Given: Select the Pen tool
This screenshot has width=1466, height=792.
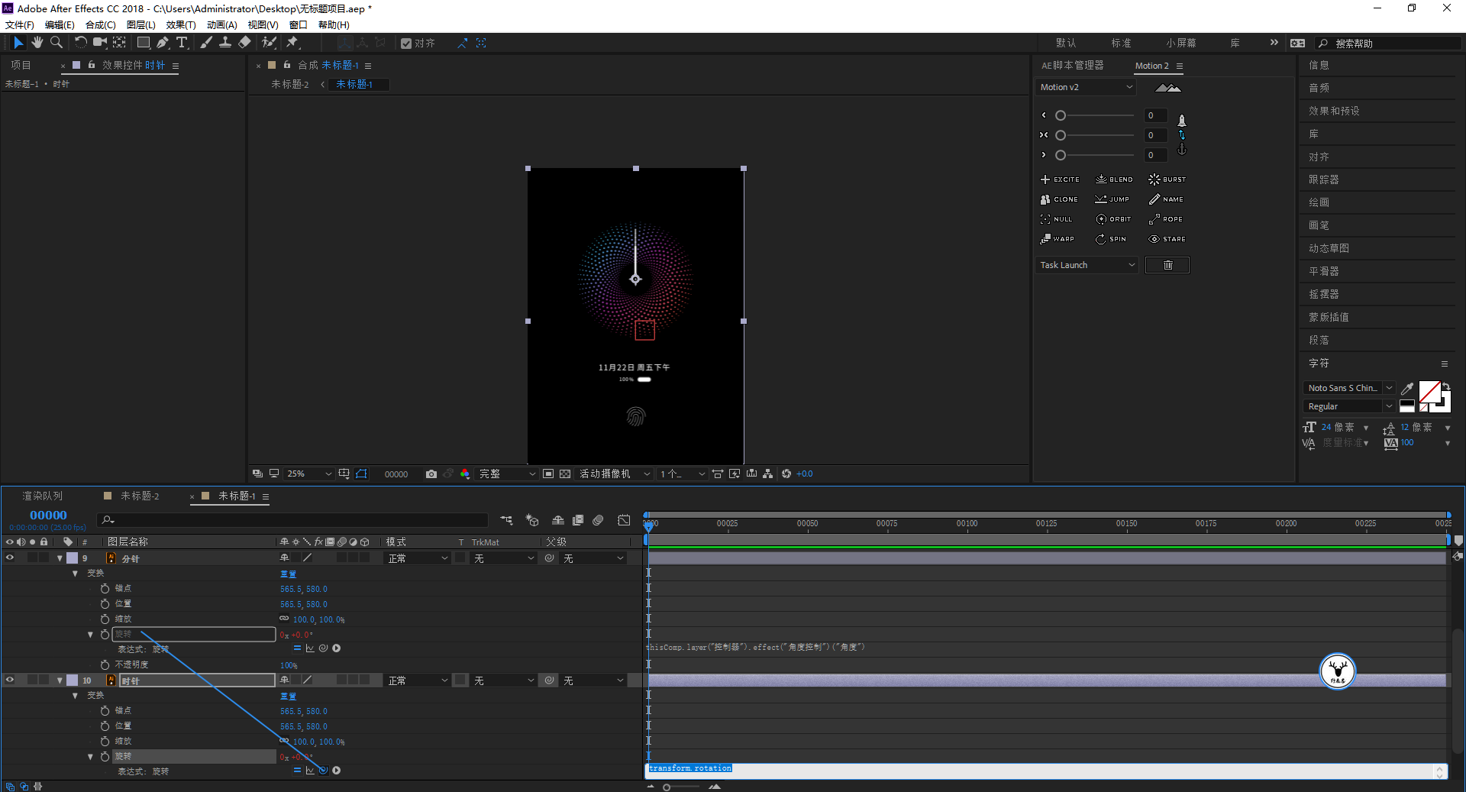Looking at the screenshot, I should click(163, 43).
